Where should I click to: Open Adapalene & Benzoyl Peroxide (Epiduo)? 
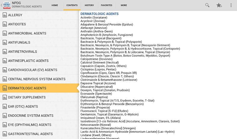pos(107,25)
